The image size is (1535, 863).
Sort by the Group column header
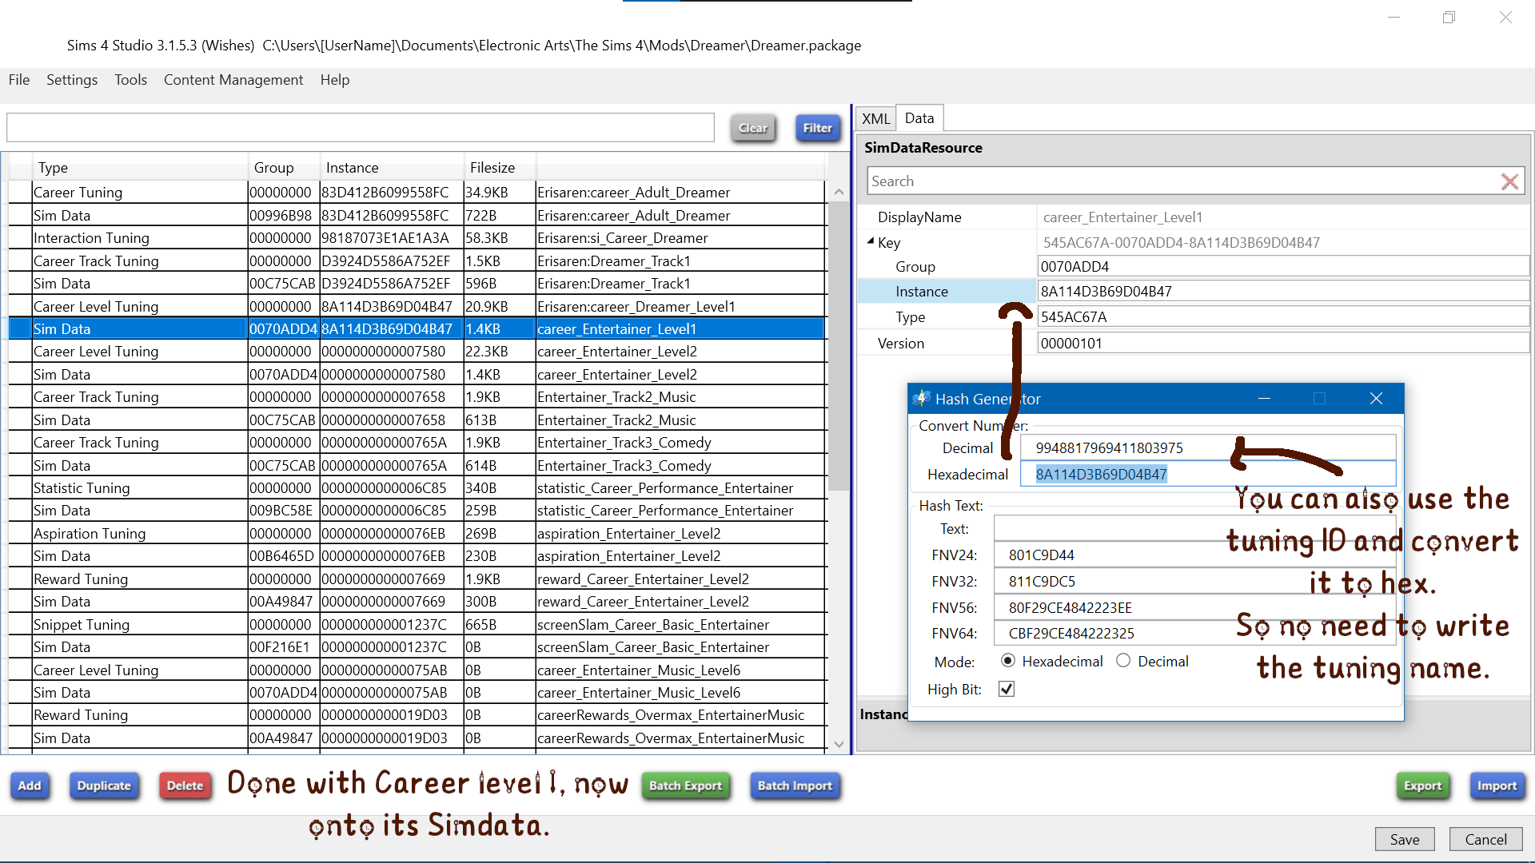pos(284,168)
